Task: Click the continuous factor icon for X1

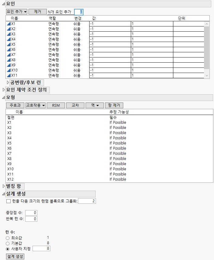Action: pyautogui.click(x=9, y=24)
